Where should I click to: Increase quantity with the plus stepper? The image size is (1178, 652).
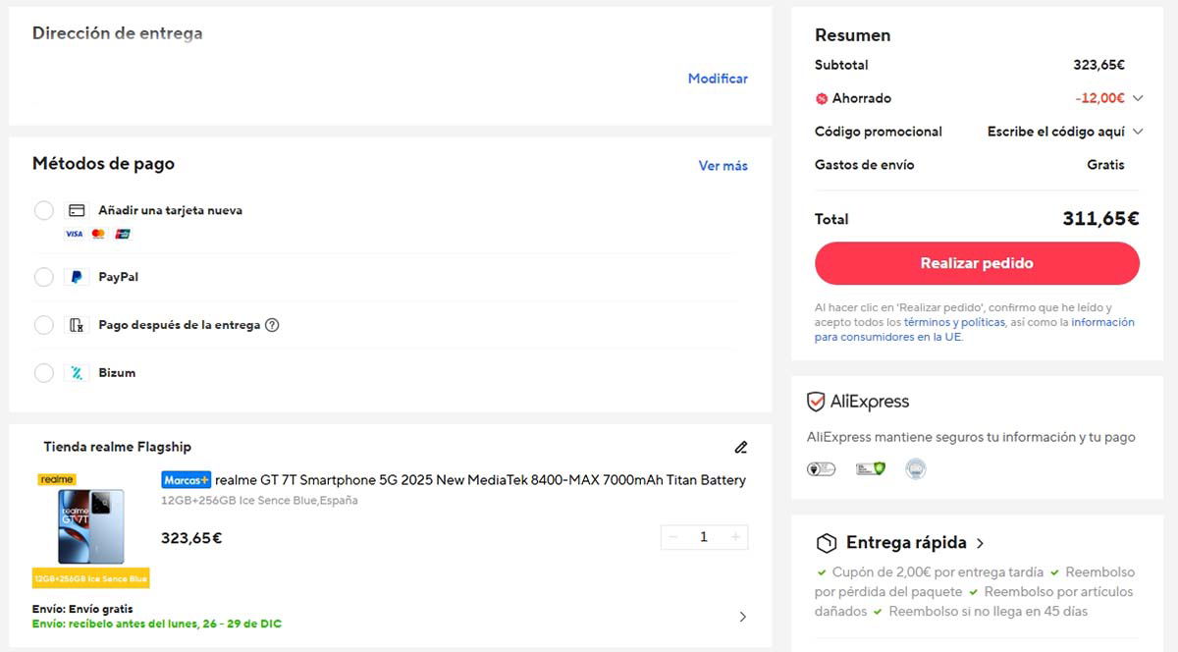click(734, 537)
